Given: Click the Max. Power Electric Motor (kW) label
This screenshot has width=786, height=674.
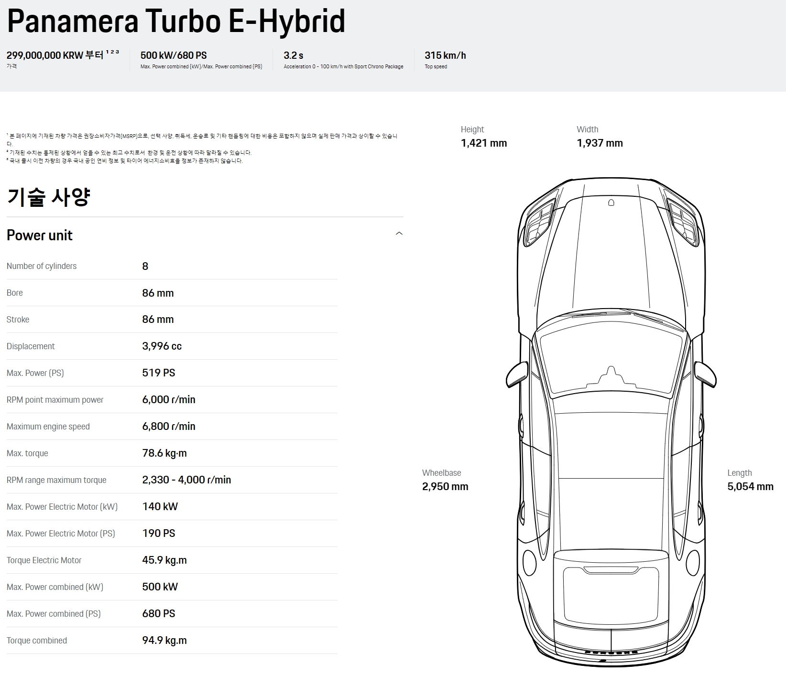Looking at the screenshot, I should (62, 507).
